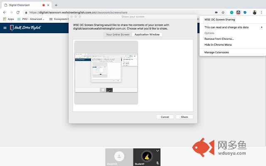This screenshot has width=266, height=166.
Task: Open the hamburger menu in site header
Action: click(5, 28)
